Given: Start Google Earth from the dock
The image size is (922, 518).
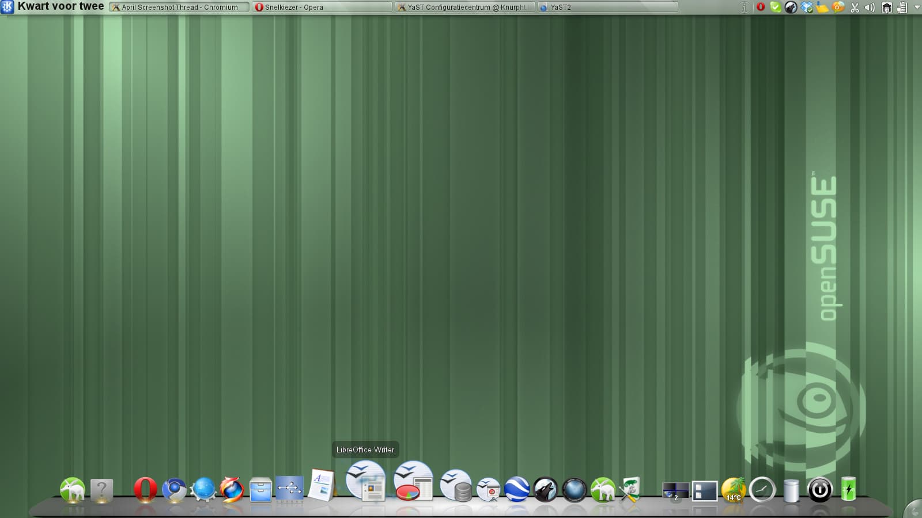Looking at the screenshot, I should tap(516, 490).
